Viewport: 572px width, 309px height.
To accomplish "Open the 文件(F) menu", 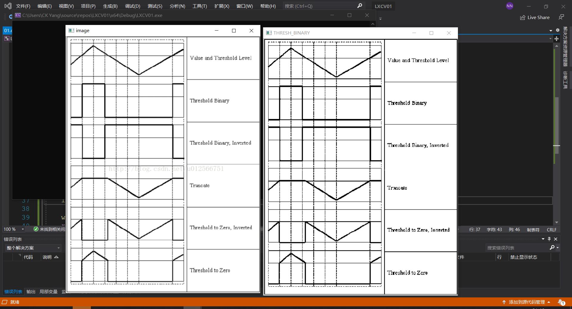I will (23, 6).
